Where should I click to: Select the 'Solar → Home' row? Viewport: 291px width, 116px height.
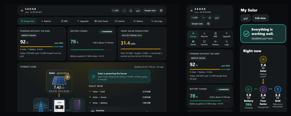pyautogui.click(x=120, y=97)
